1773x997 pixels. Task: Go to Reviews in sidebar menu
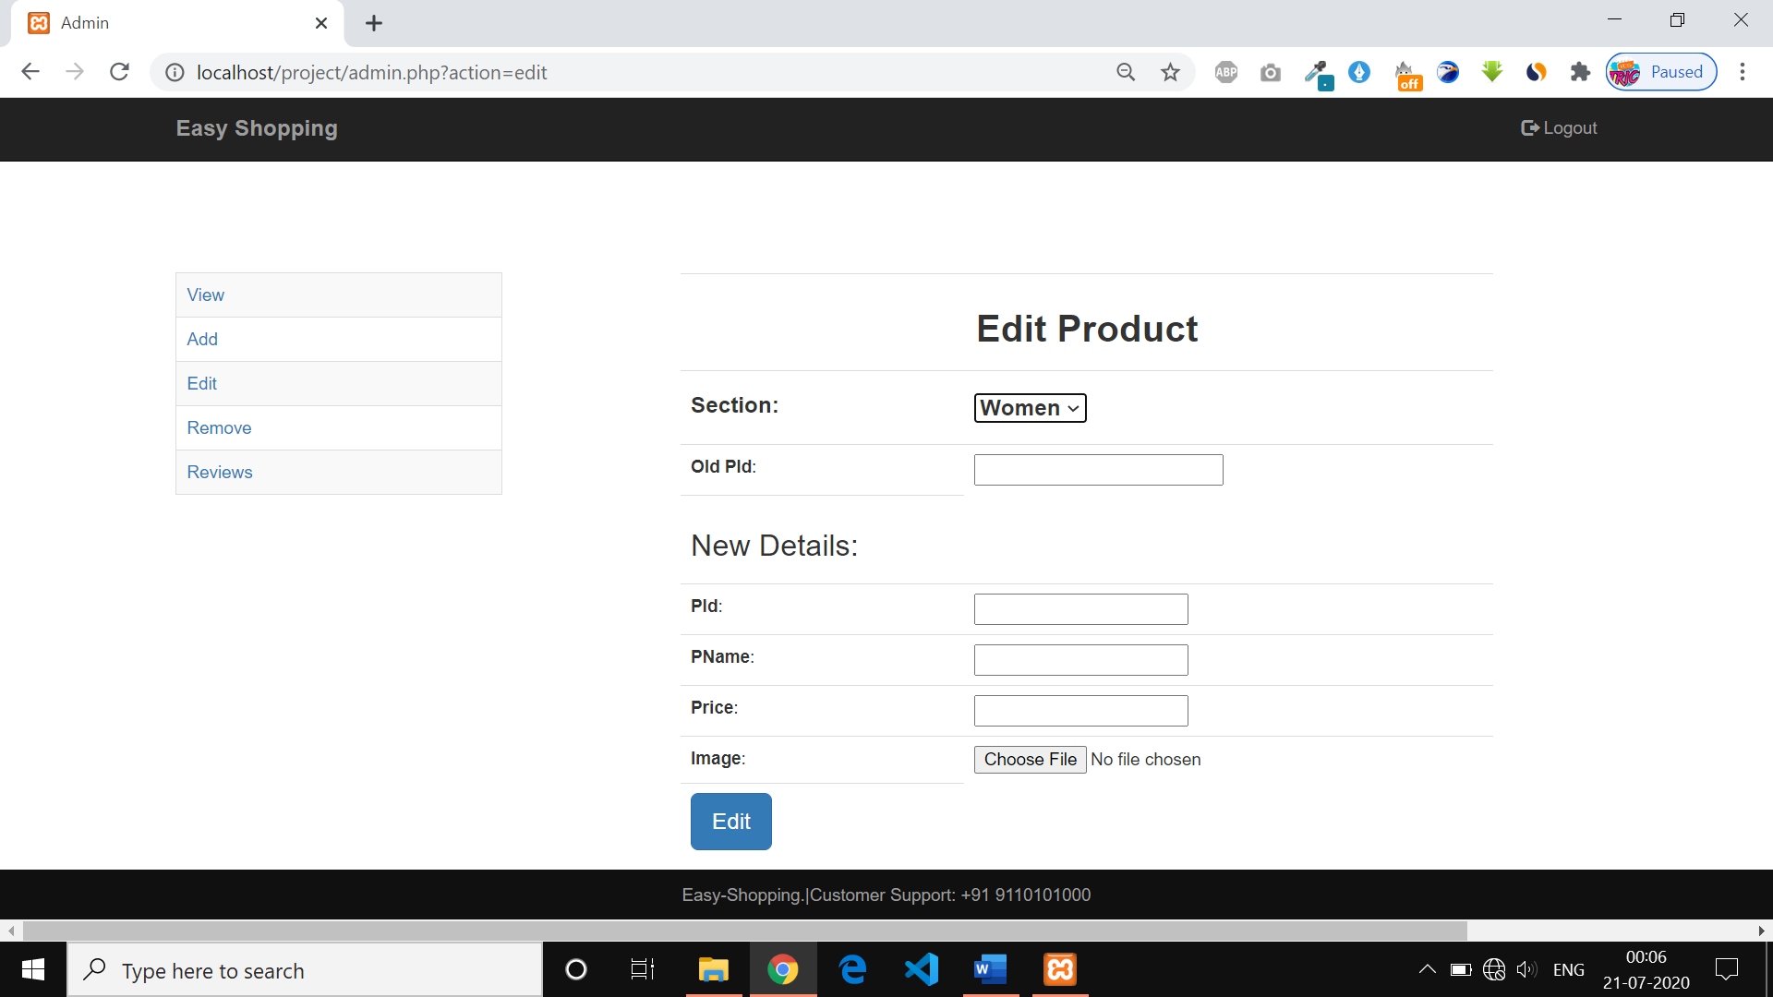point(220,472)
